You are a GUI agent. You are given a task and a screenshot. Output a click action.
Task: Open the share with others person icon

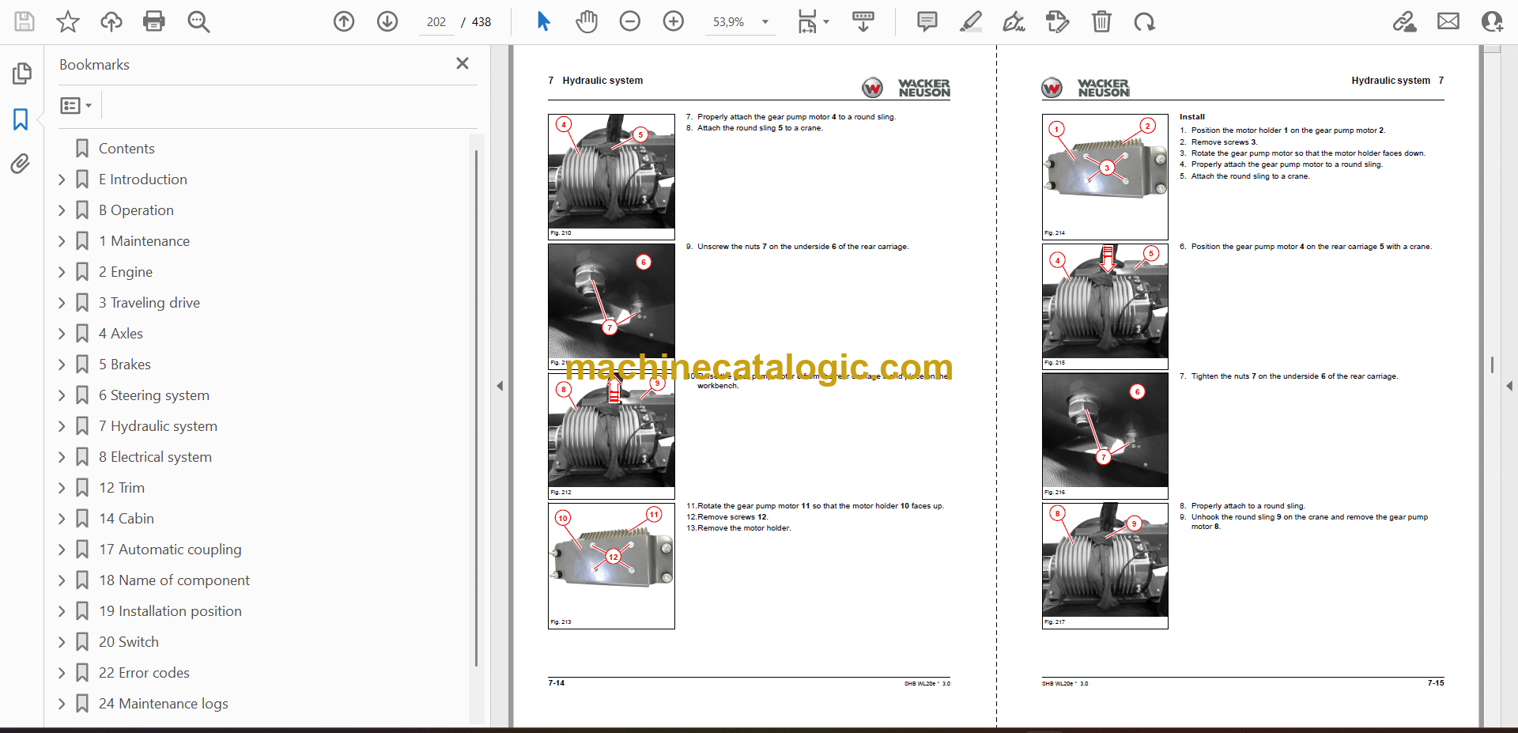tap(1492, 21)
